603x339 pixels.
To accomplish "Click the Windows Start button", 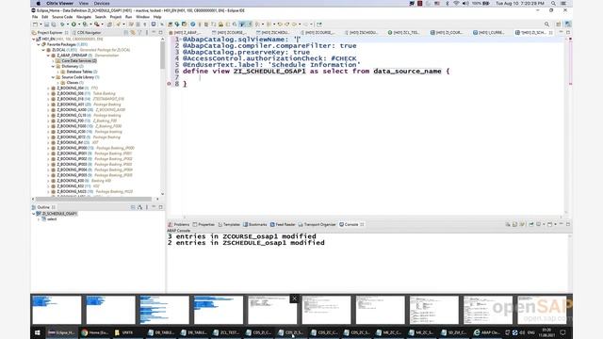I will point(38,332).
